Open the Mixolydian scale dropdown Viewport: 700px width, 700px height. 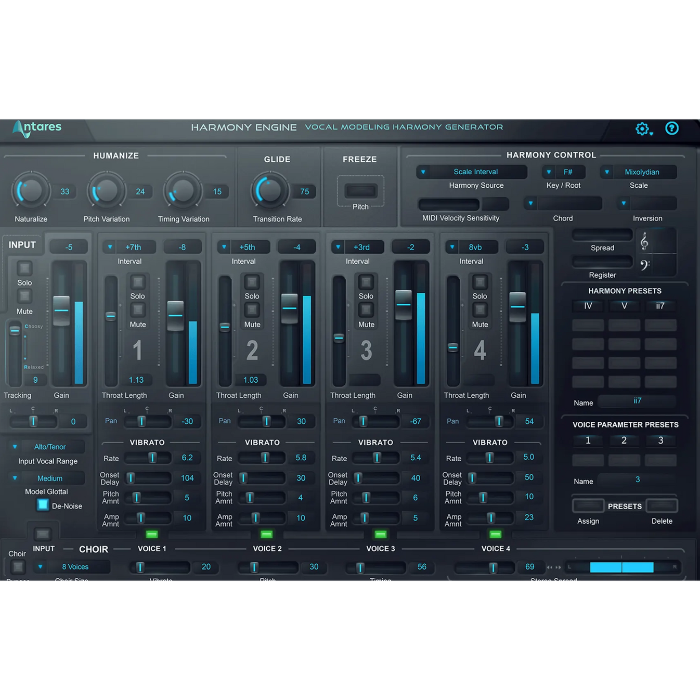pyautogui.click(x=639, y=172)
